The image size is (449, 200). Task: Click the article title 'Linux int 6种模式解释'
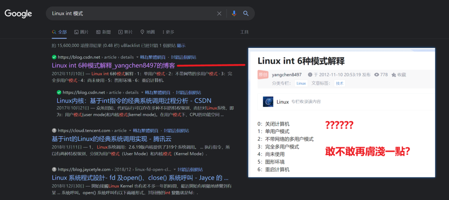301,61
